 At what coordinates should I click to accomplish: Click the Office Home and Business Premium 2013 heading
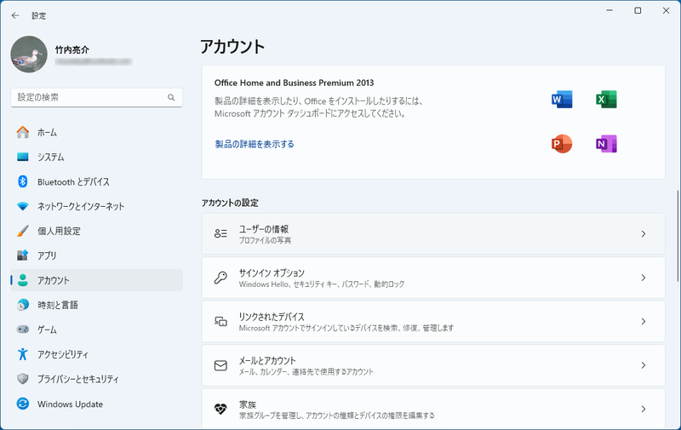click(x=294, y=83)
